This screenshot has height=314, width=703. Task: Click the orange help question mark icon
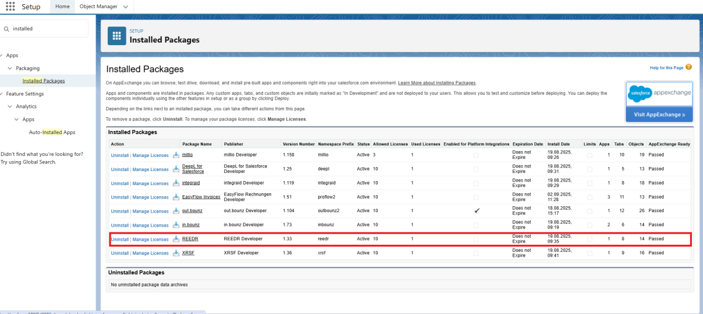click(688, 67)
